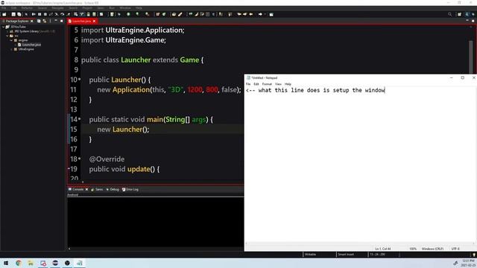Click '@Override' annotation on line 18

point(107,159)
